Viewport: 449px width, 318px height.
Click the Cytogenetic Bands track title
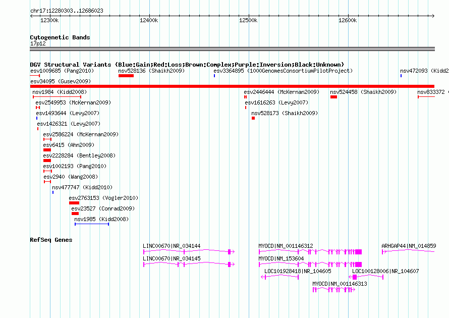tap(60, 37)
